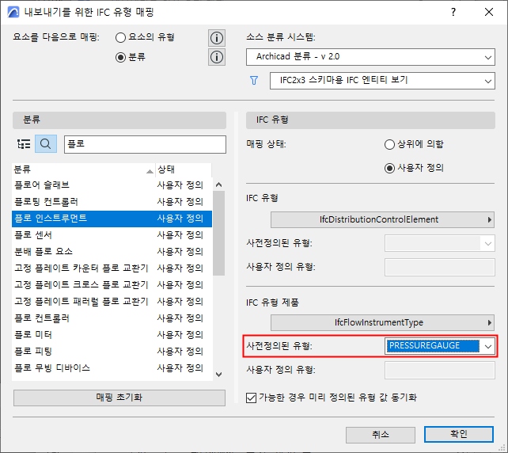This screenshot has height=453, width=508.
Task: Select the 요소의 유형 radio button
Action: pos(120,37)
